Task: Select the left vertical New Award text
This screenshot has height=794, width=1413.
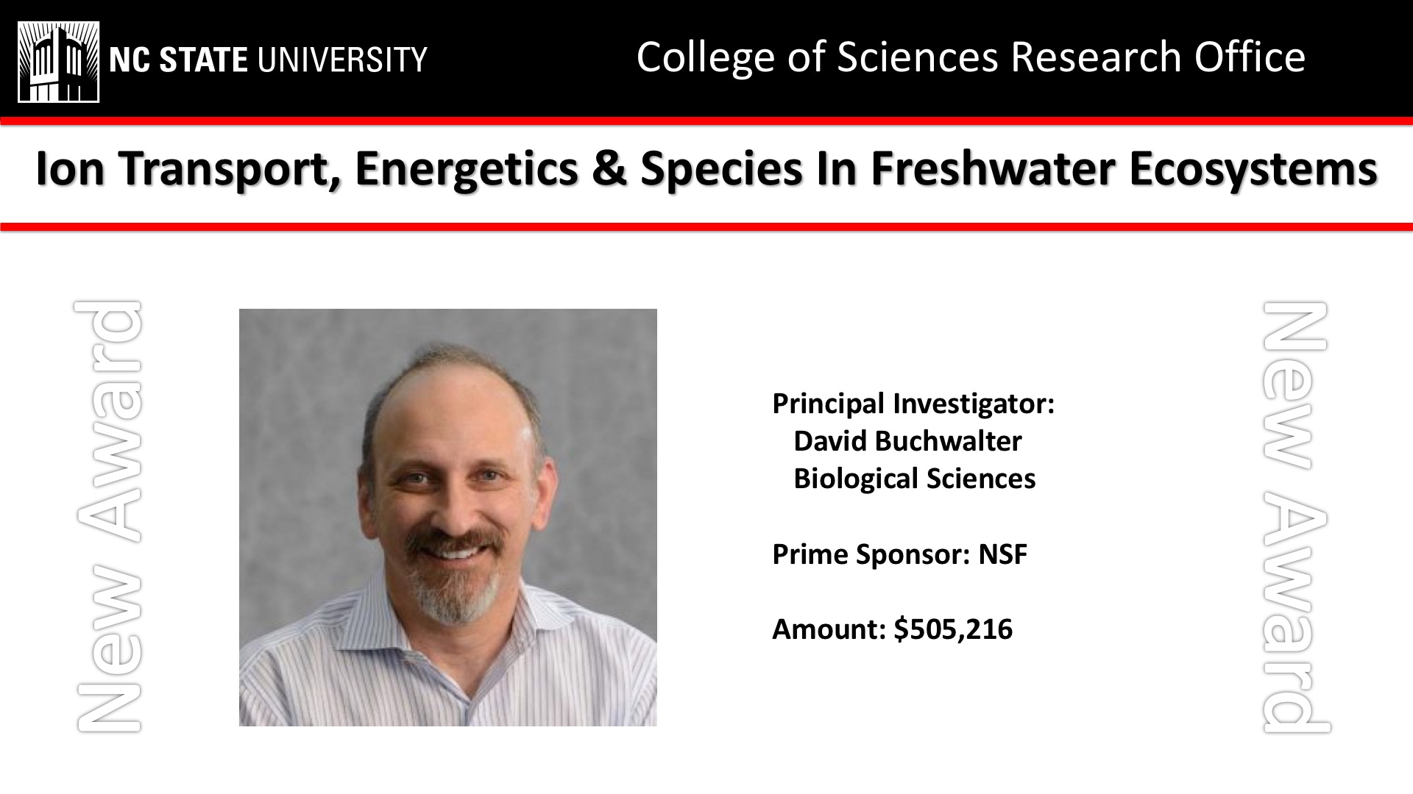Action: click(108, 516)
